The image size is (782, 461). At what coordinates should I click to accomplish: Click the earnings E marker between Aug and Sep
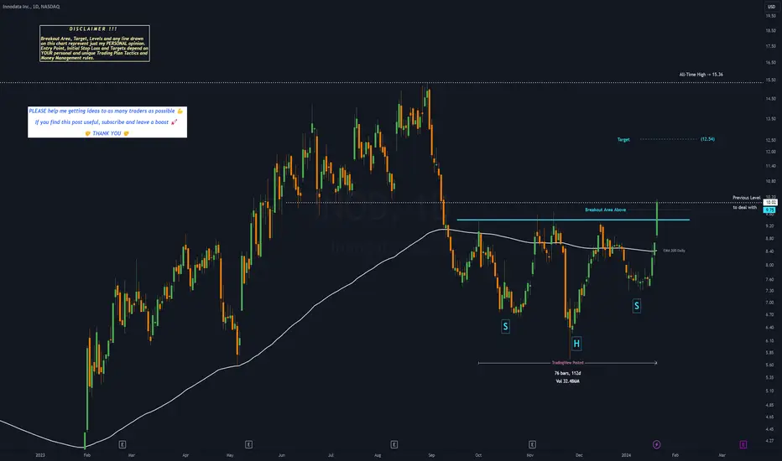394,444
